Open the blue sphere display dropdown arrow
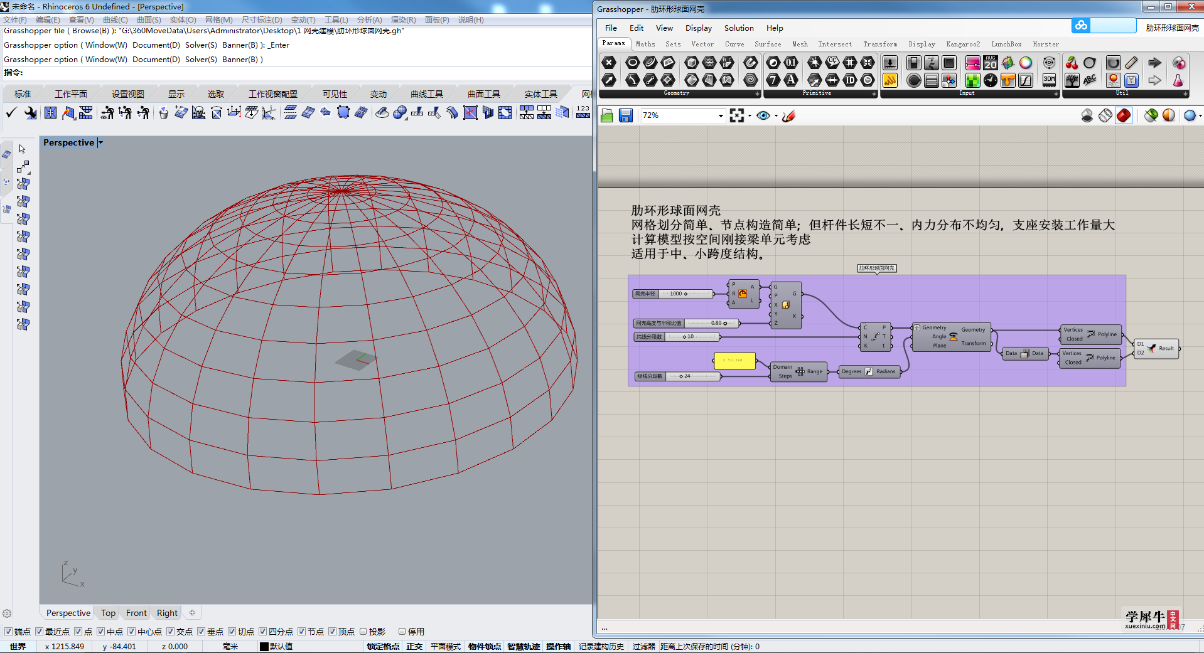The width and height of the screenshot is (1204, 653). 1200,116
